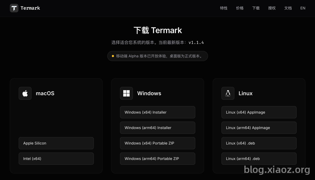Screen dimensions: 315x180
Task: Download Windows (x64) Installer
Action: 157,112
